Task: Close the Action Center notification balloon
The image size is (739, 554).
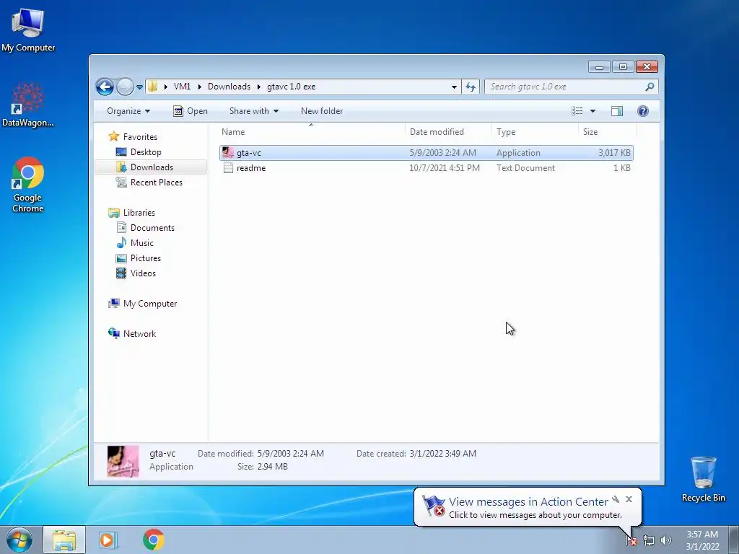Action: 629,499
